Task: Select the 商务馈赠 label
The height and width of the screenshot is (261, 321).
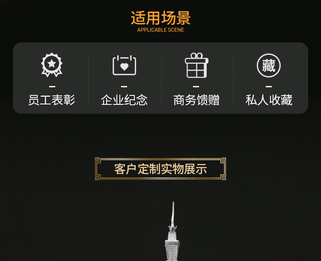Action: [x=196, y=100]
